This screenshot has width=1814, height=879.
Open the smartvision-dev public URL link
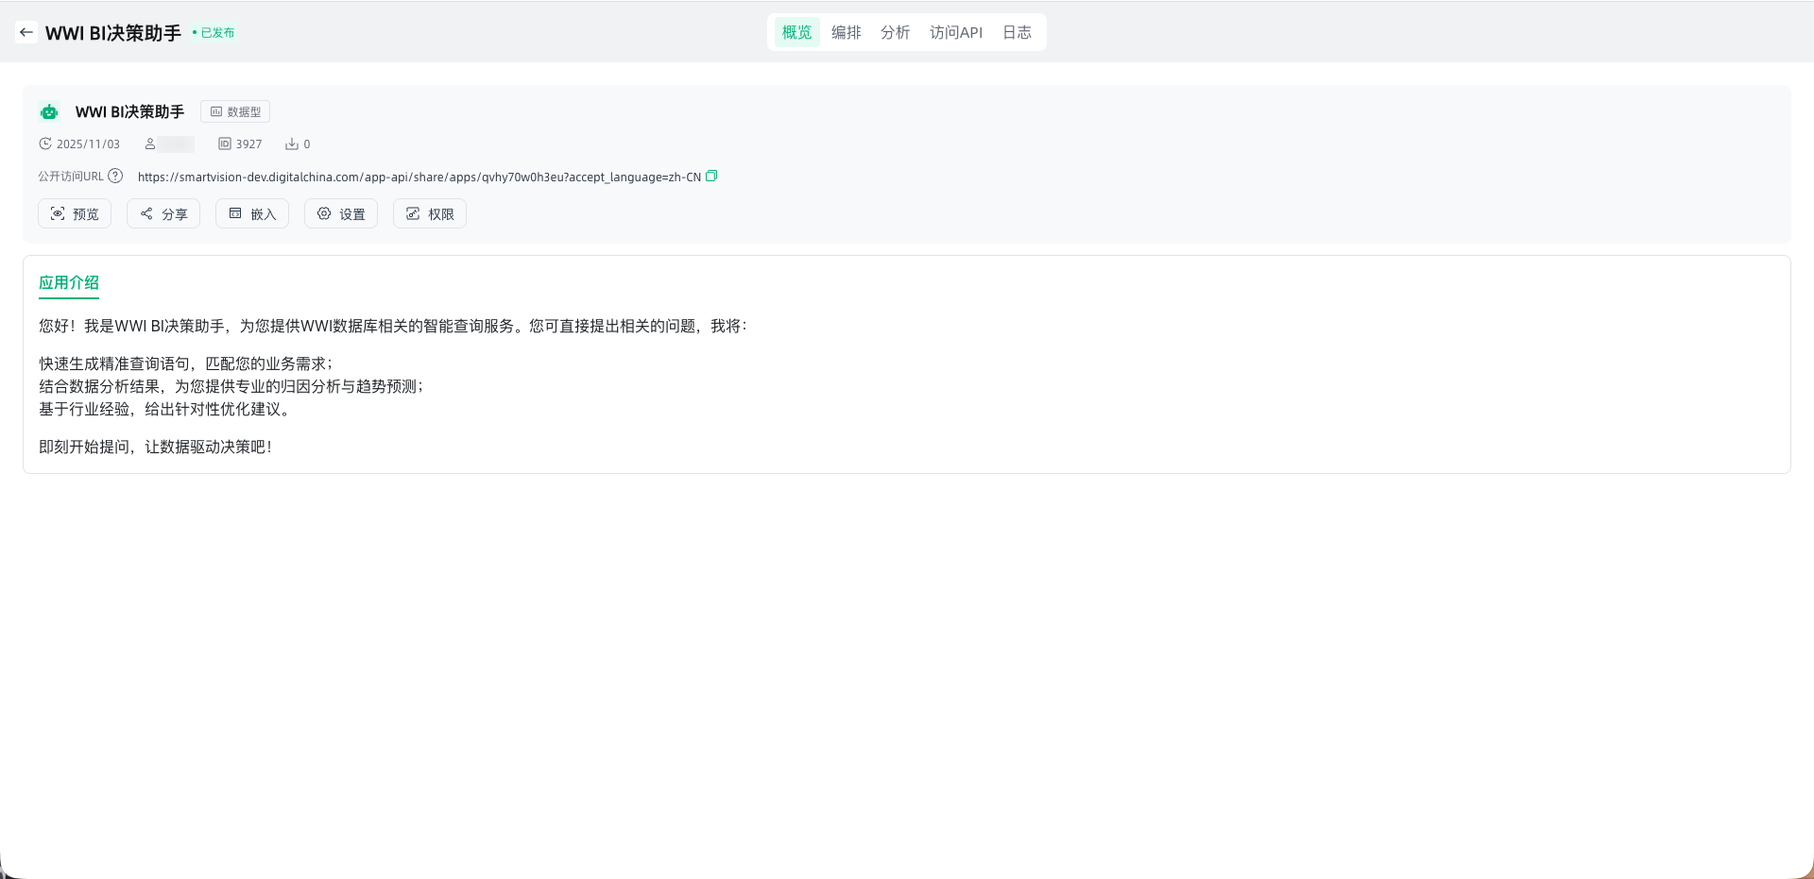pos(419,177)
